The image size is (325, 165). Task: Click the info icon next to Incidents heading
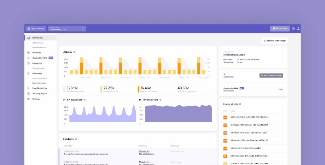[x=76, y=139]
